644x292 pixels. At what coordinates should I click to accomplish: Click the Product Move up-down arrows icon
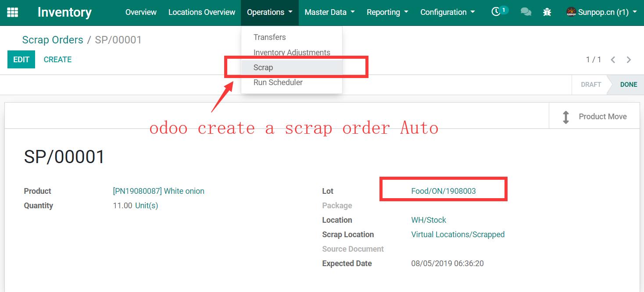566,117
